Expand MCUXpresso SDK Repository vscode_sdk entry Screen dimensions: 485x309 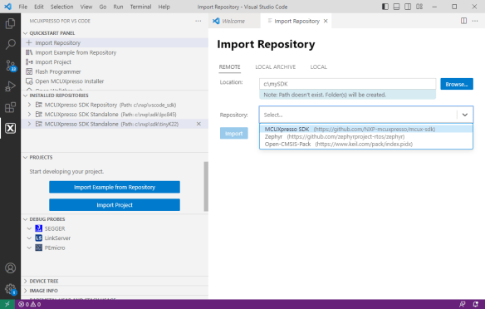pyautogui.click(x=29, y=105)
